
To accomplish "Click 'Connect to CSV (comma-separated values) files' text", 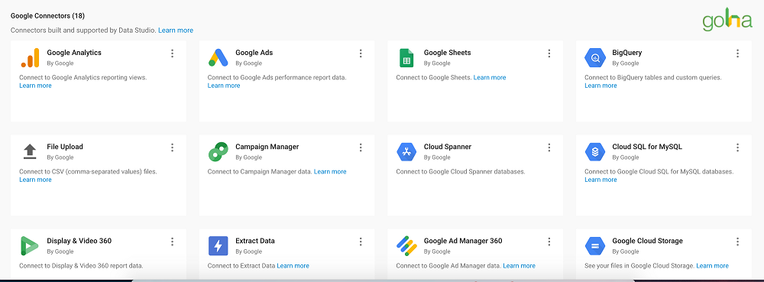I will click(88, 171).
